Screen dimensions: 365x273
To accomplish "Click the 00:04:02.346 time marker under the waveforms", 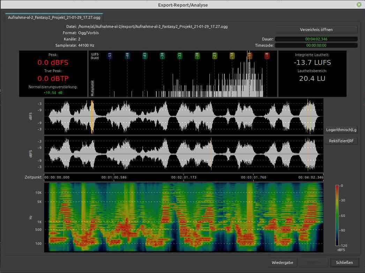I will pos(311,177).
